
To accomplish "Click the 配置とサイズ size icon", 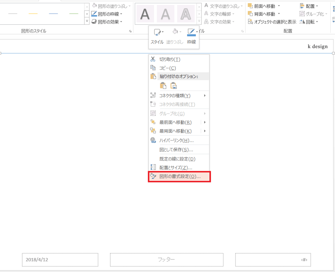I will point(153,167).
